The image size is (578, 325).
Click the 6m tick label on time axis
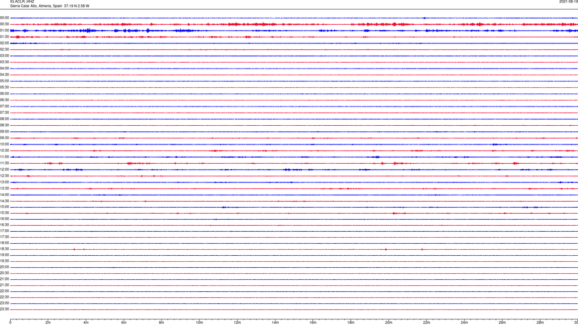(124, 323)
